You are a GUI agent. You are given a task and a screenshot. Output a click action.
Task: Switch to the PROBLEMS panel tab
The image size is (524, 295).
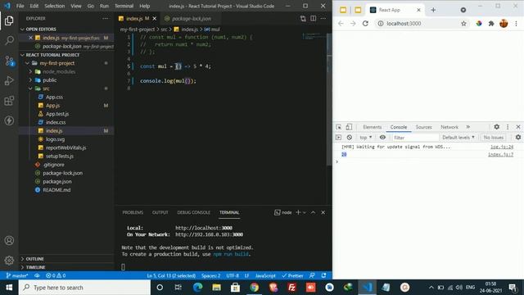pos(133,212)
